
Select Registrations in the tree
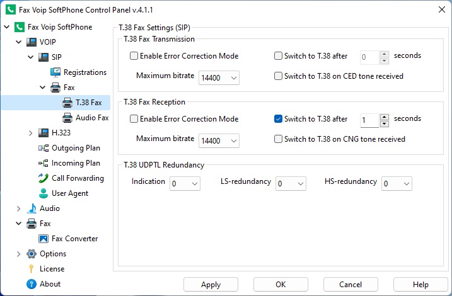85,72
